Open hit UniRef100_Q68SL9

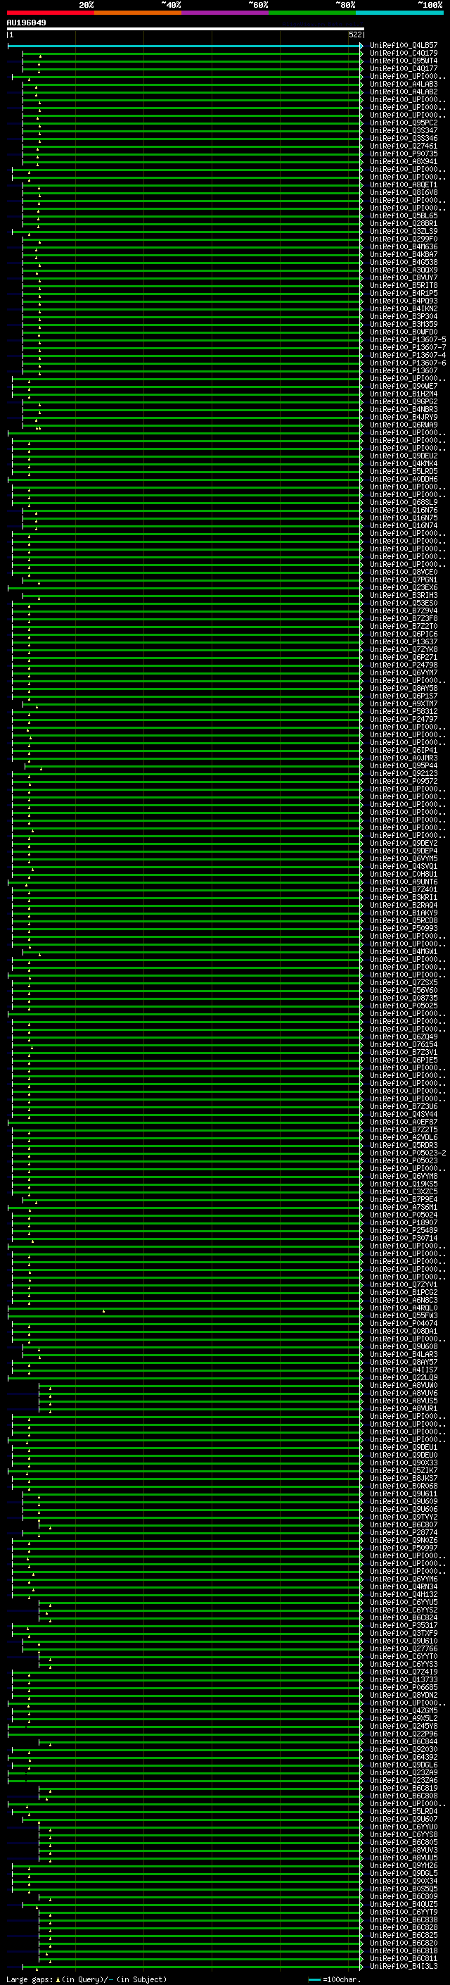point(404,503)
